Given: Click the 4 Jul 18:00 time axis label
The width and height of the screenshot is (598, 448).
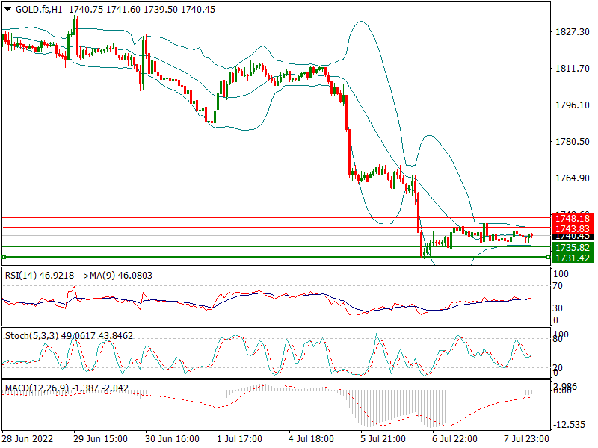Looking at the screenshot, I should coord(311,439).
